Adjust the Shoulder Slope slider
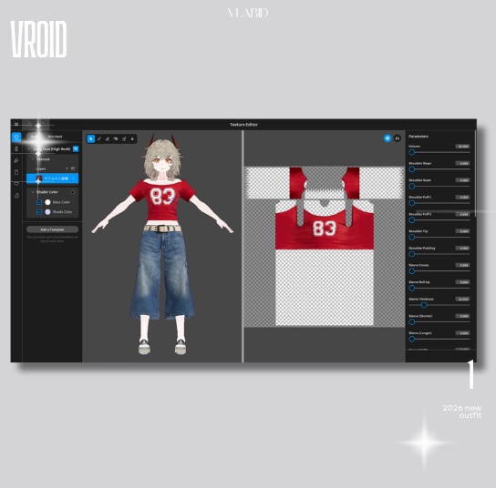Image resolution: width=496 pixels, height=488 pixels. pyautogui.click(x=439, y=169)
